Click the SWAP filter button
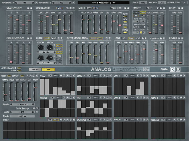 point(53,38)
